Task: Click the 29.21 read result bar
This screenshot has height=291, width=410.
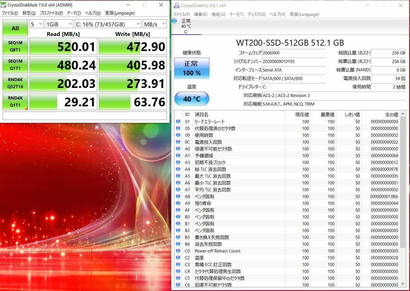Action: click(x=63, y=102)
